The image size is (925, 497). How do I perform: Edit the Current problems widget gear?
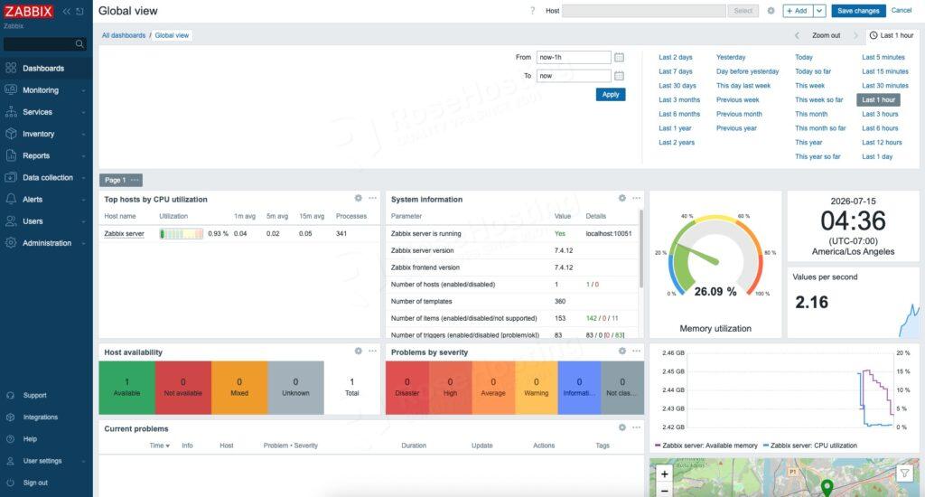pyautogui.click(x=621, y=427)
